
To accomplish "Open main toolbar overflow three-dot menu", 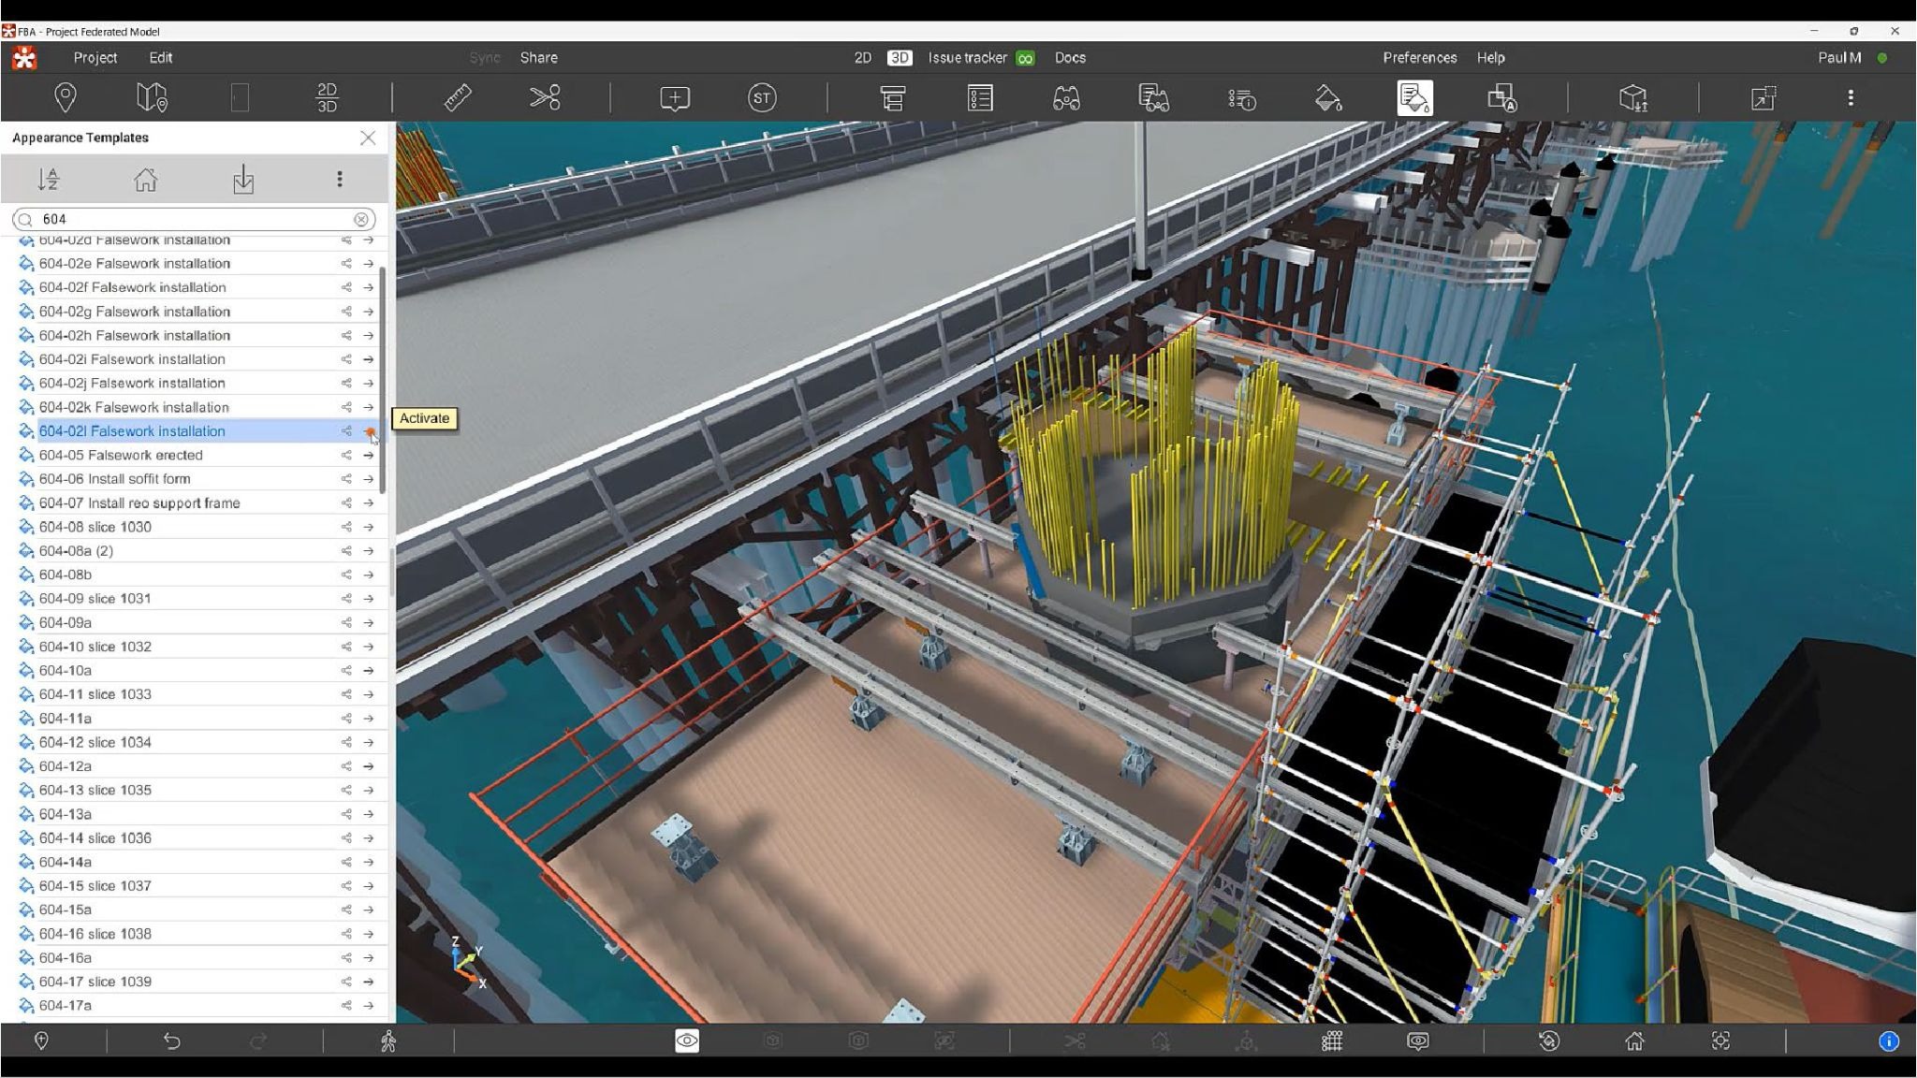I will tap(1851, 98).
